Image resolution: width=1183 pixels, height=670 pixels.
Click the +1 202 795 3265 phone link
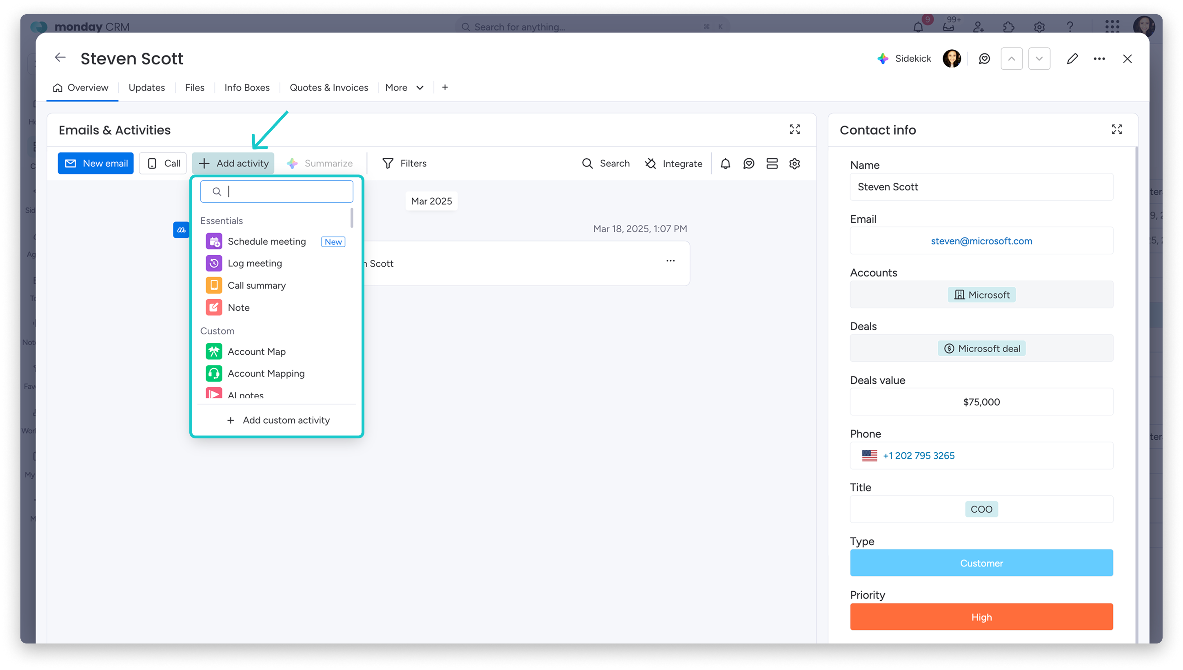point(919,456)
